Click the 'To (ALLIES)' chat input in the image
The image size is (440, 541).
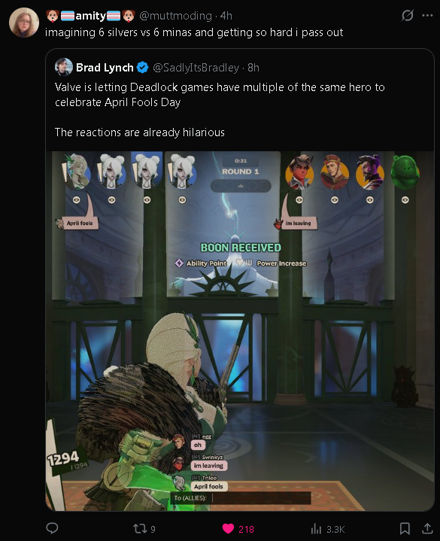tap(241, 498)
